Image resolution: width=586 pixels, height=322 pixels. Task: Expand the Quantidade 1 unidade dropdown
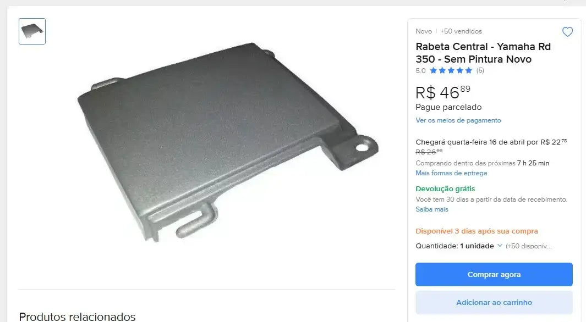pyautogui.click(x=458, y=246)
